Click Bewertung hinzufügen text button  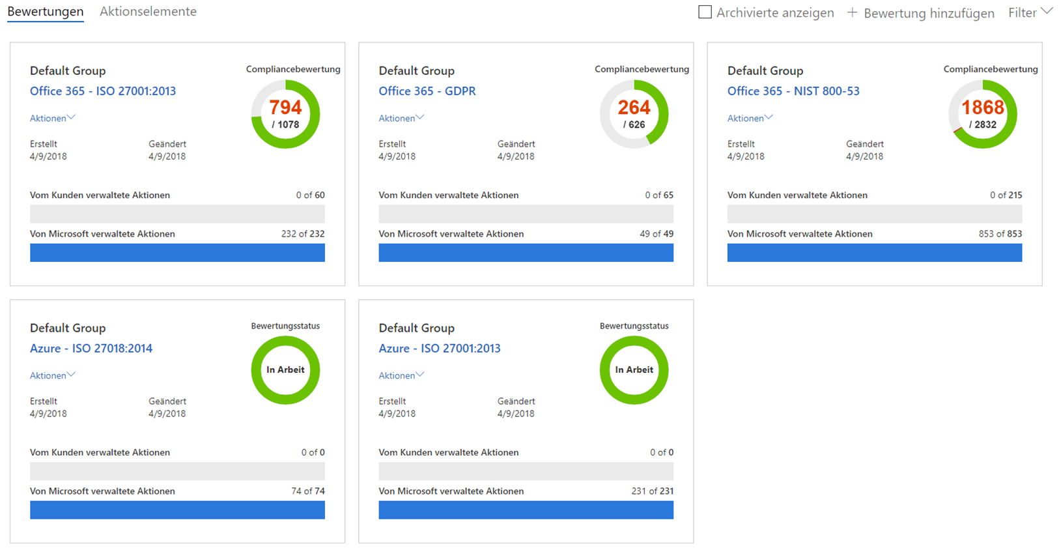(x=929, y=13)
